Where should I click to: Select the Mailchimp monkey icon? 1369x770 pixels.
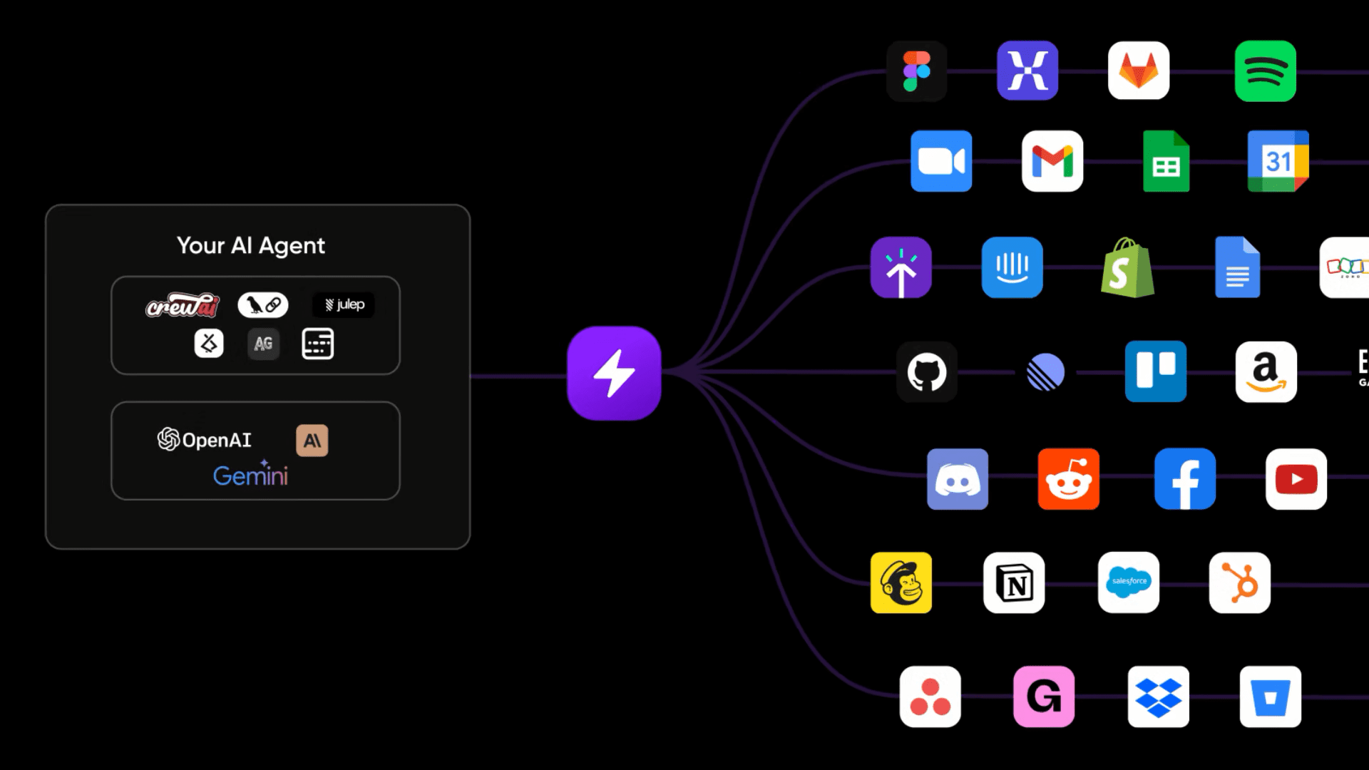pos(901,582)
